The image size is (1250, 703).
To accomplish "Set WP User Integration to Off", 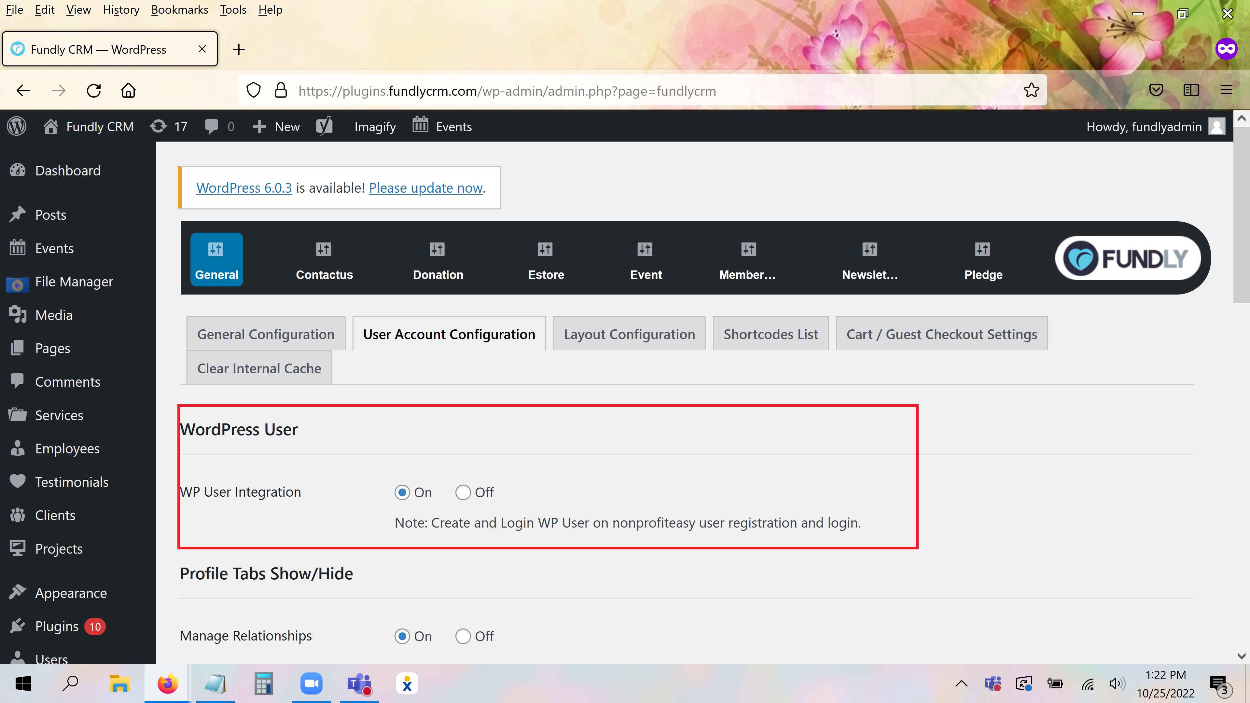I will click(463, 492).
